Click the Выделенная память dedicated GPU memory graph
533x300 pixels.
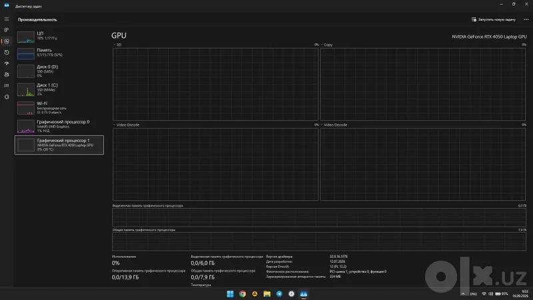coord(319,217)
